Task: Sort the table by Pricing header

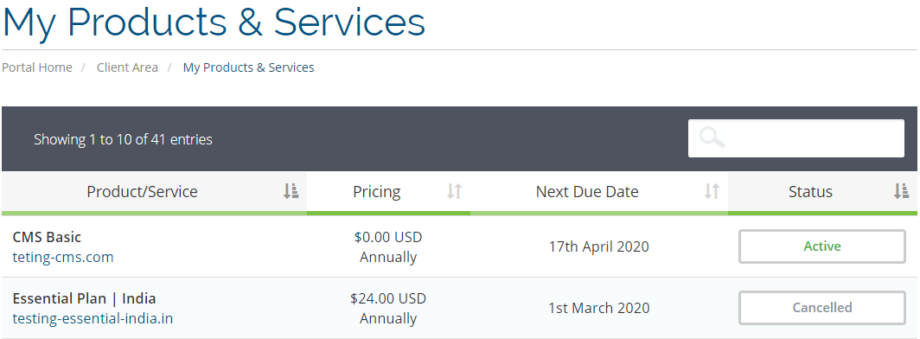Action: pos(388,192)
